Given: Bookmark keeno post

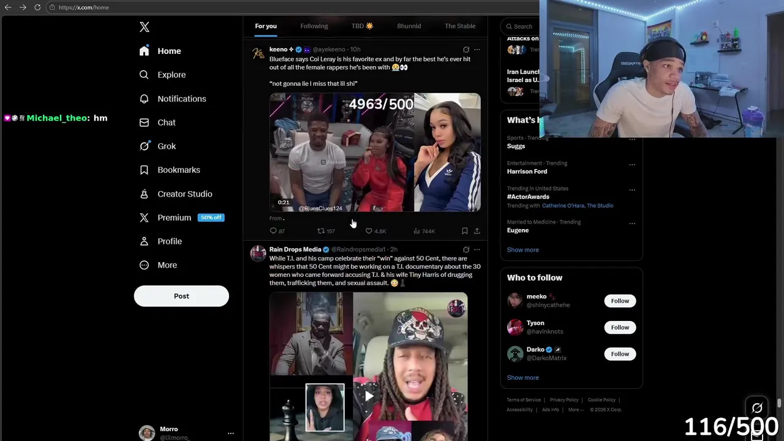Looking at the screenshot, I should [464, 231].
